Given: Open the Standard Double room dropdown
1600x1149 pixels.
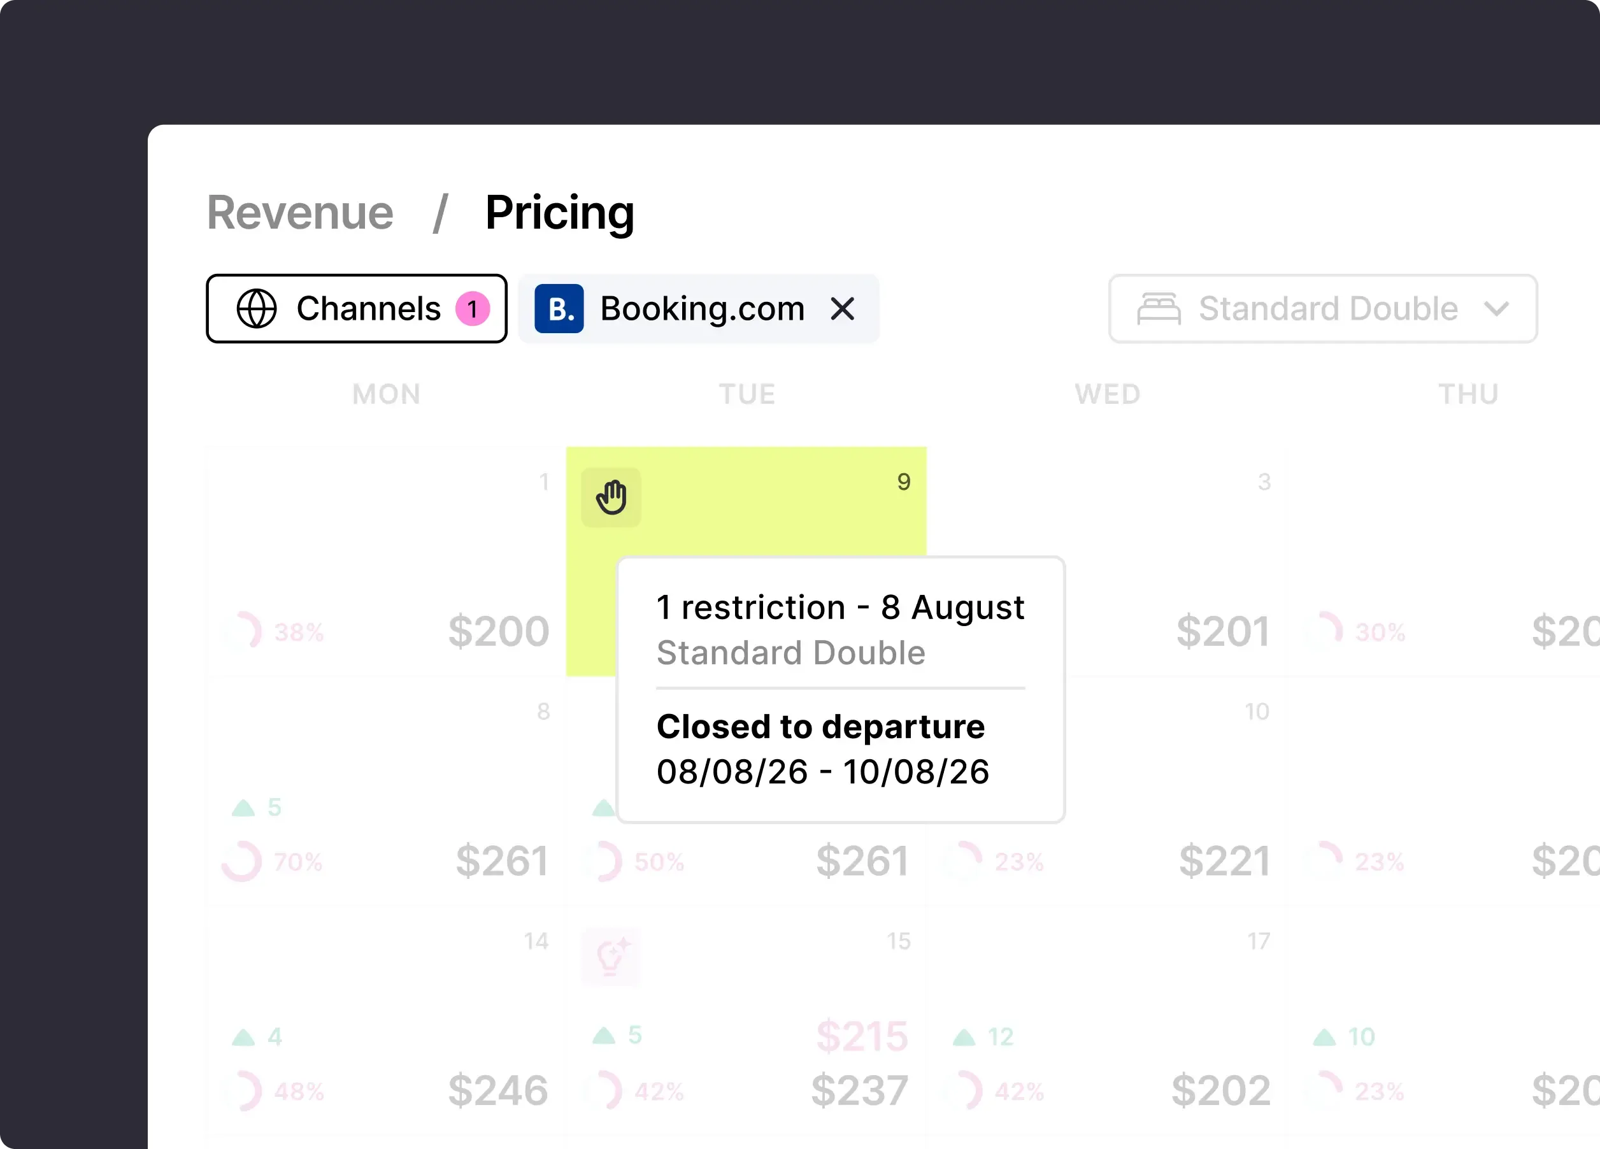Looking at the screenshot, I should tap(1323, 309).
